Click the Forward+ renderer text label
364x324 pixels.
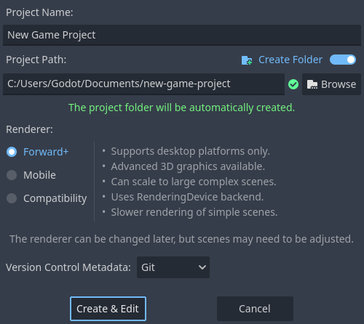tap(46, 152)
